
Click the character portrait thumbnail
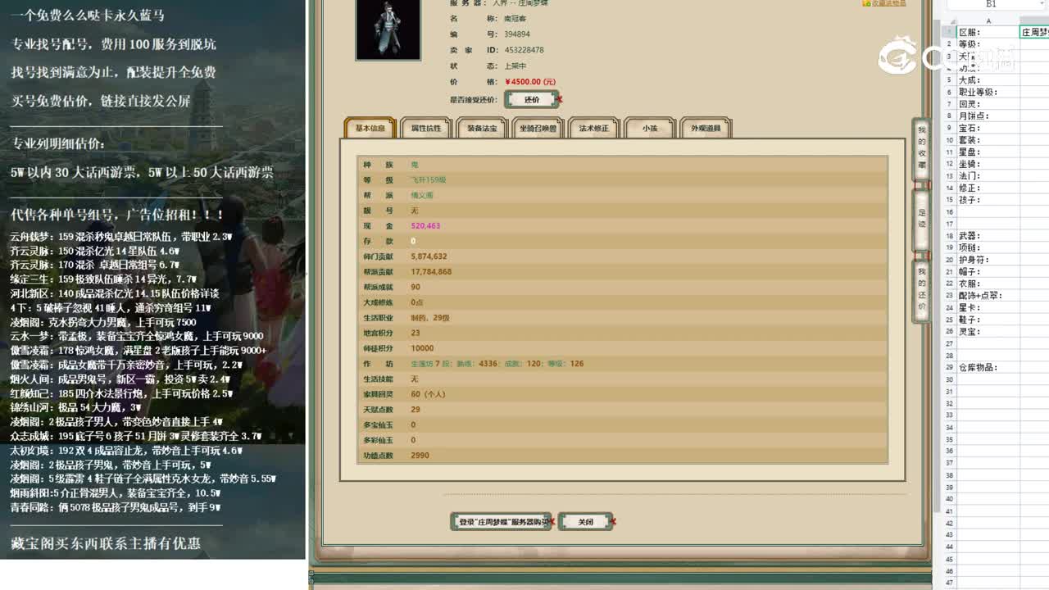tap(388, 30)
